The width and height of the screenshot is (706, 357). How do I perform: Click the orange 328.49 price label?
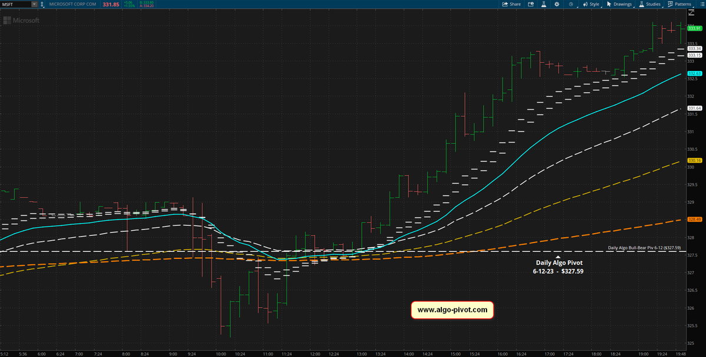pyautogui.click(x=695, y=219)
